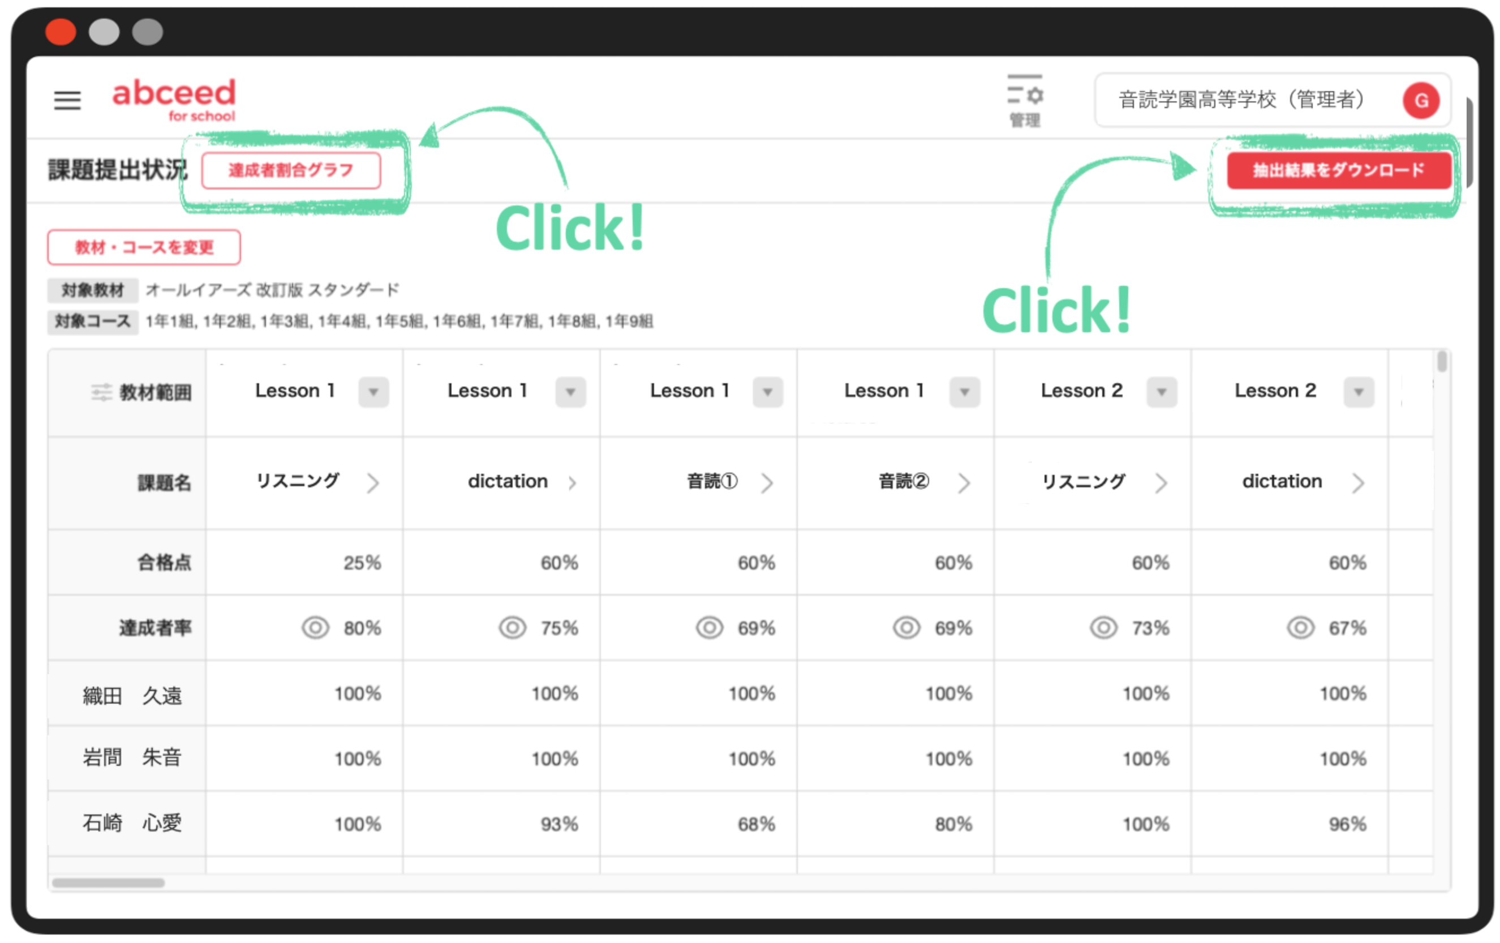Expand the first Lesson 2 column dropdown
Screen dimensions: 1500x943
[x=1161, y=392]
